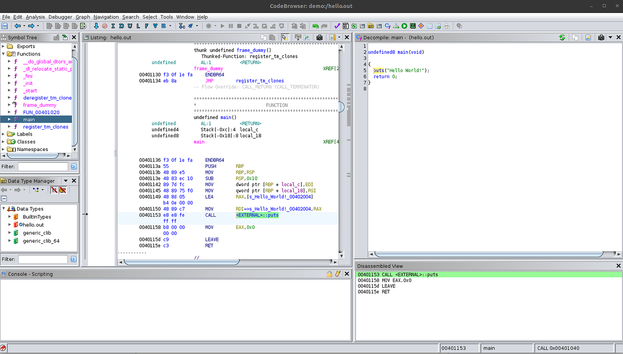Click the green Run script play icon
The image size is (623, 354).
(405, 26)
